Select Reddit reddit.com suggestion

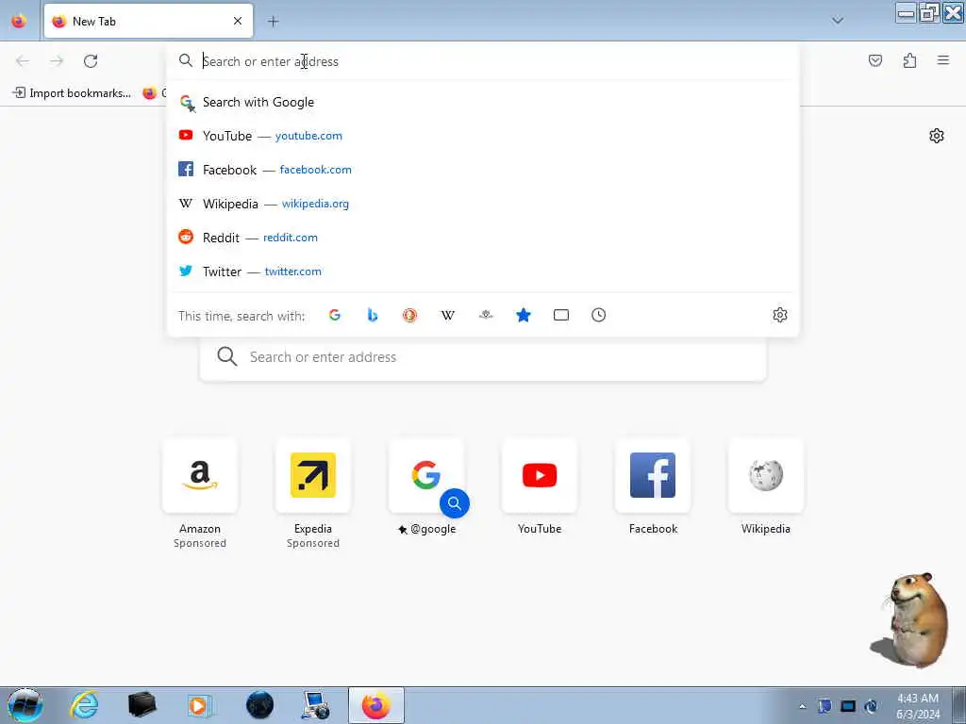coord(483,238)
